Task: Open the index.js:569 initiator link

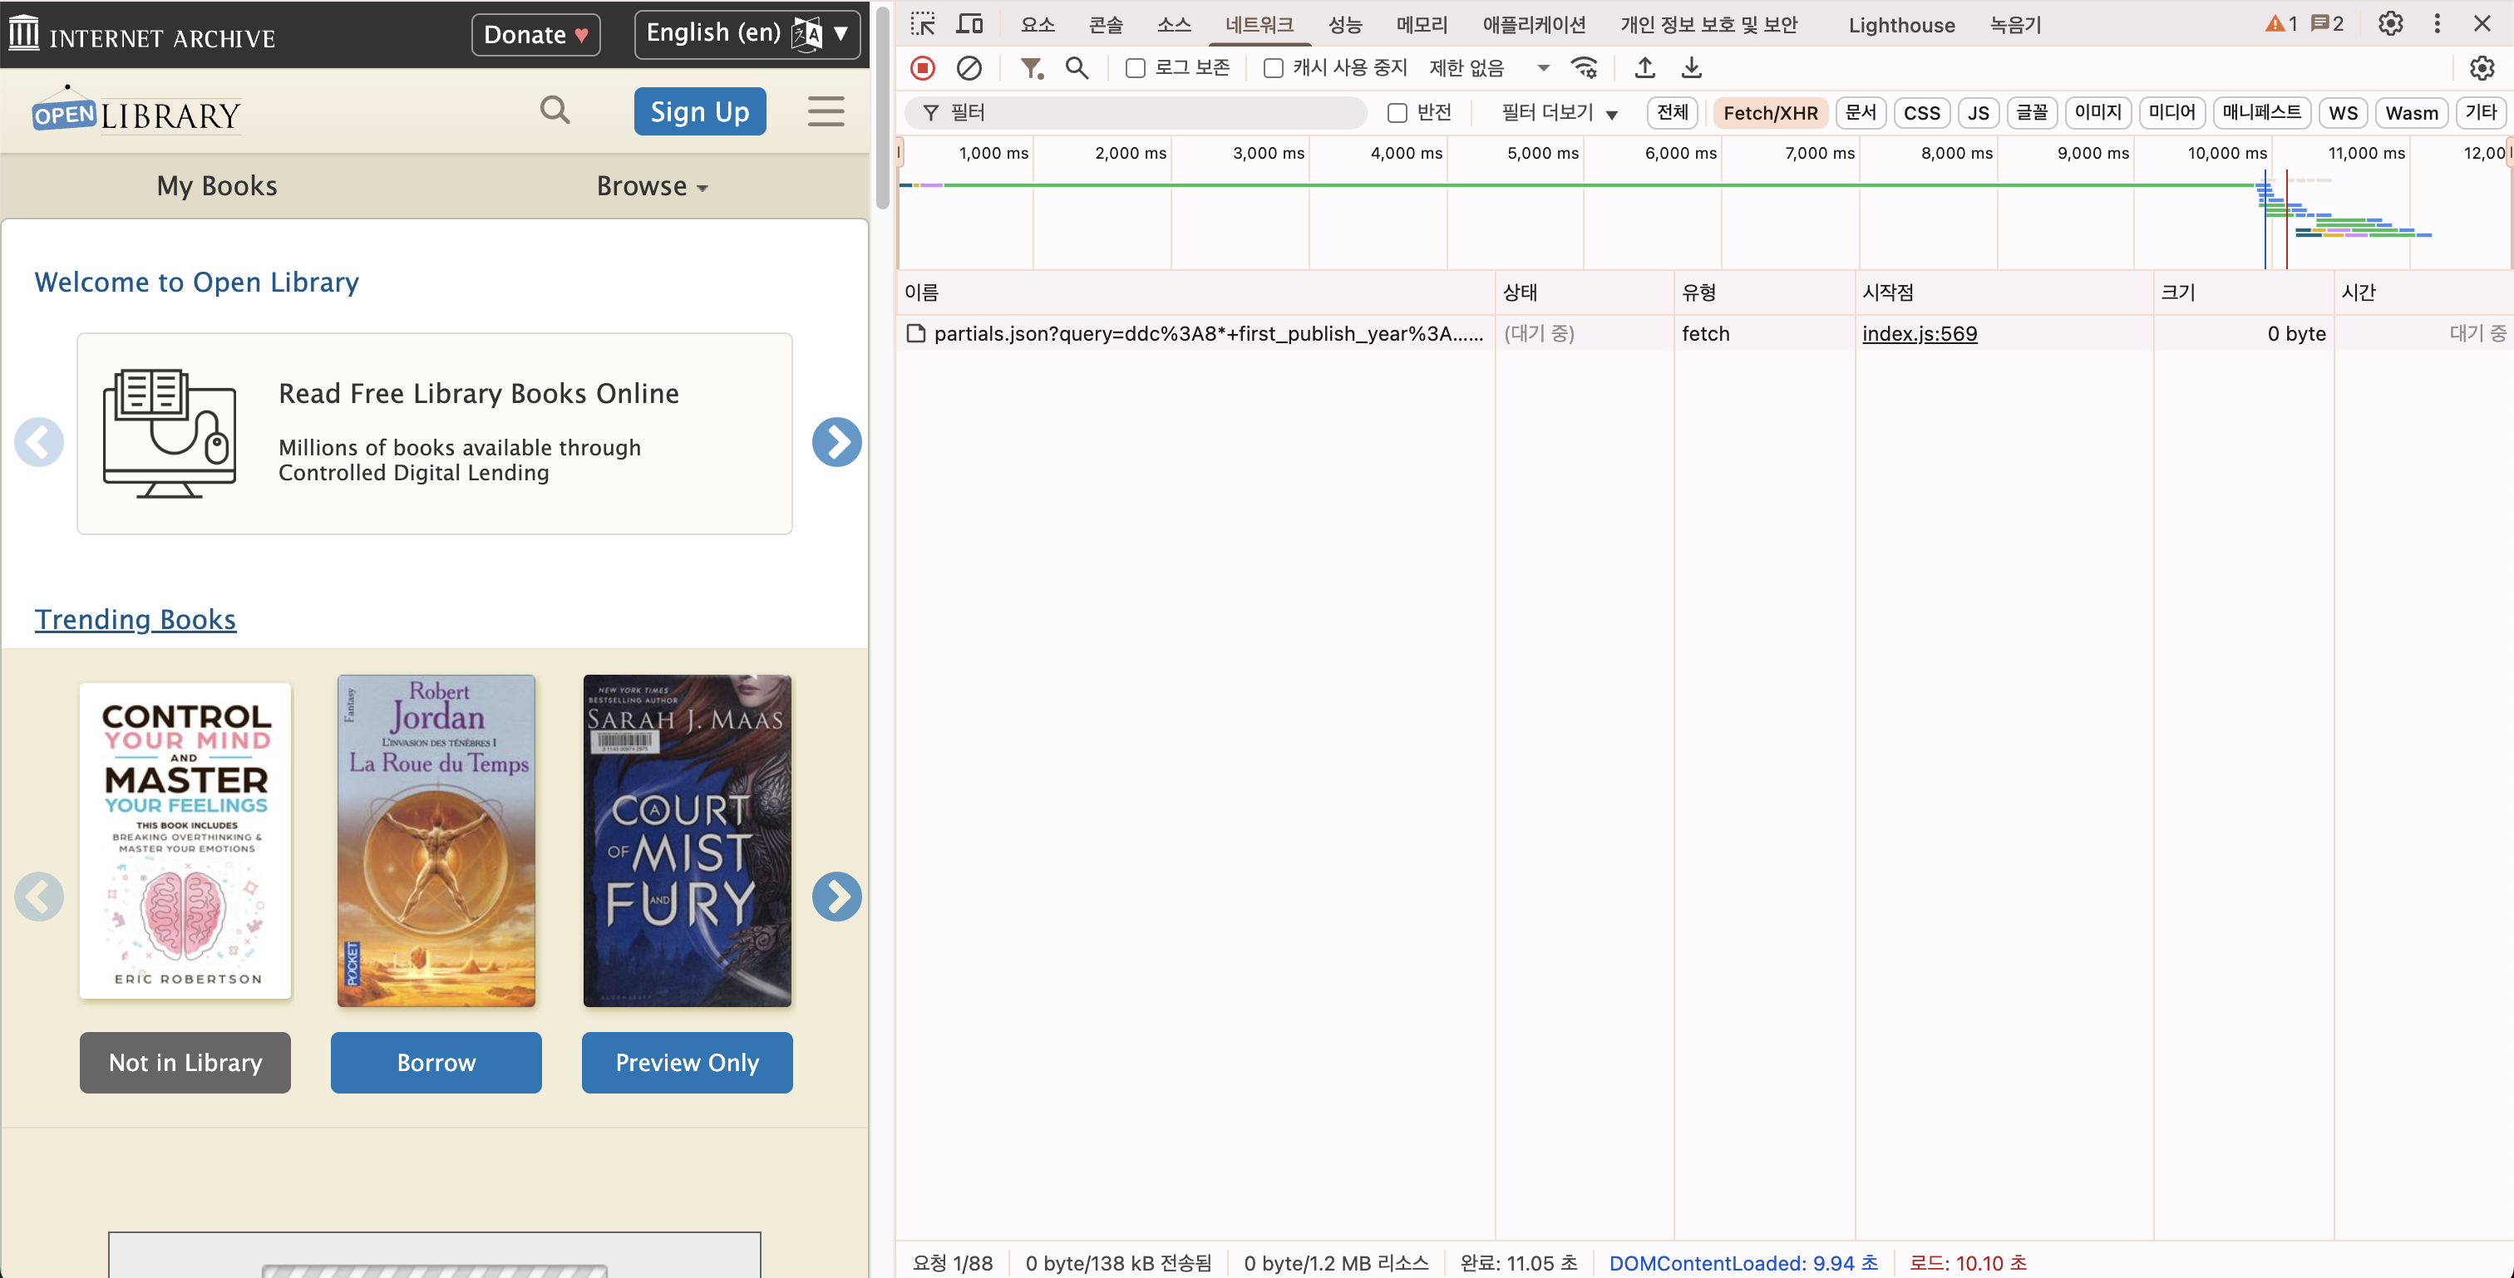Action: tap(1919, 334)
